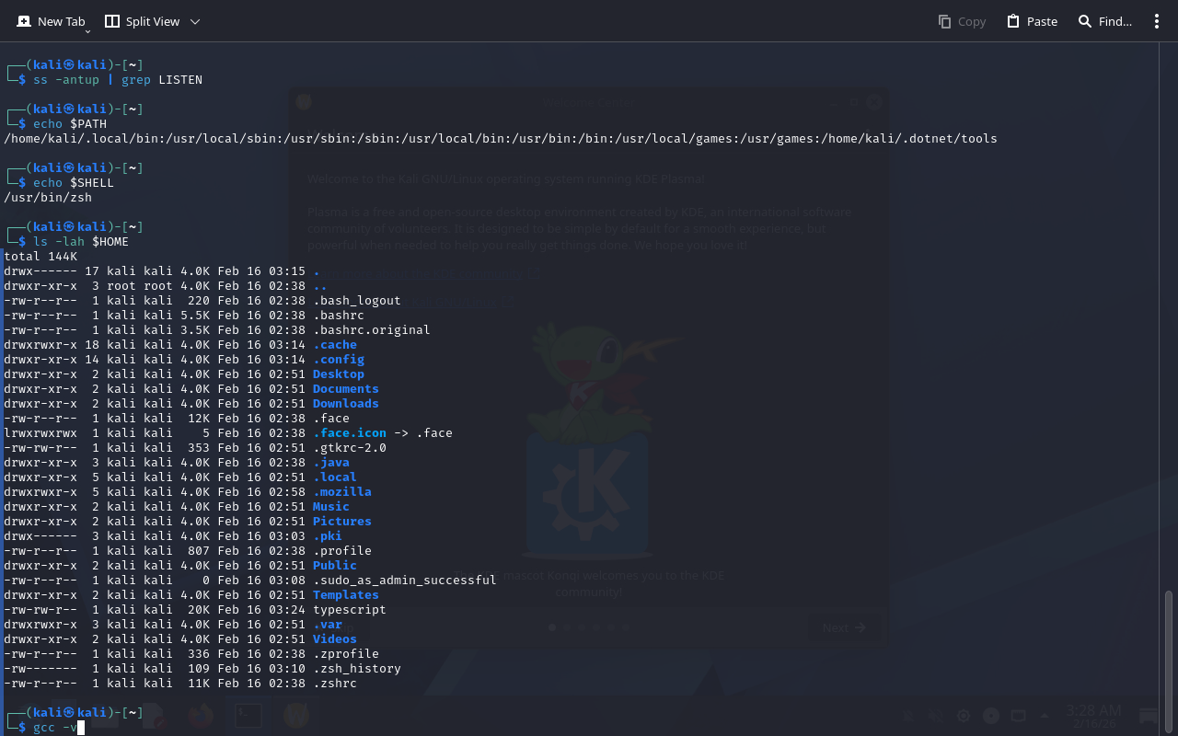Click the 'ls -lah $HOME' command text

pyautogui.click(x=81, y=242)
